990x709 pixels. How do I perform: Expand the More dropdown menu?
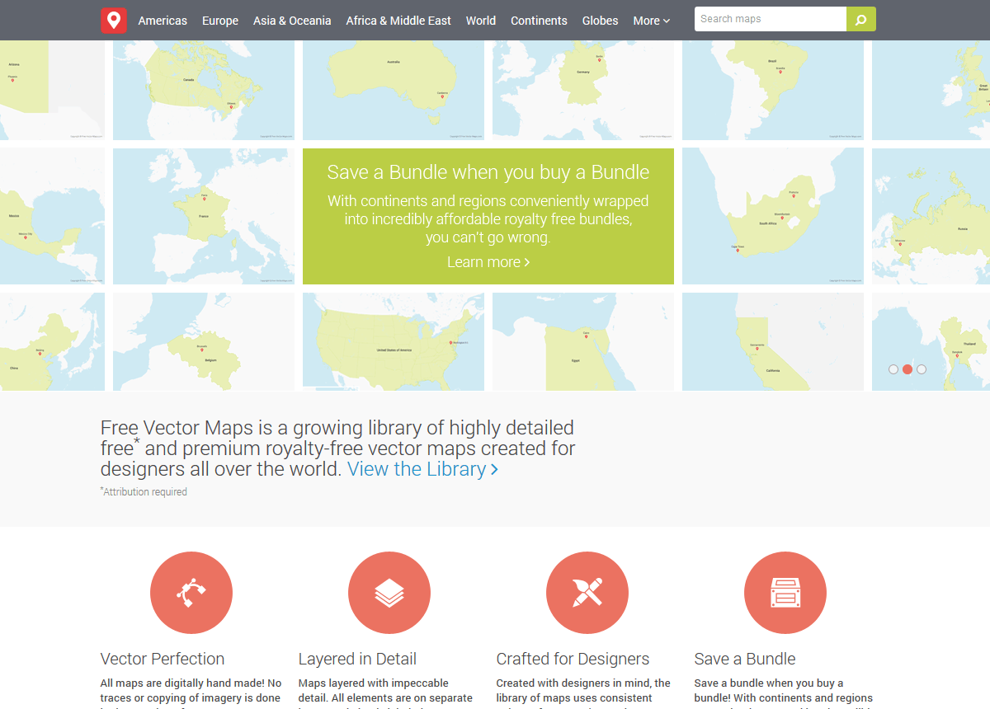[652, 21]
